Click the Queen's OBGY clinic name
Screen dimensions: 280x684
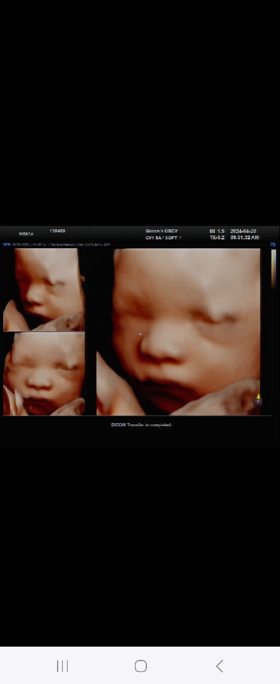click(x=162, y=231)
